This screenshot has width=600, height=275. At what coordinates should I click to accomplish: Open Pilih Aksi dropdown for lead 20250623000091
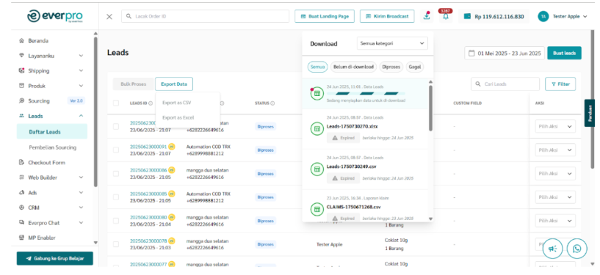click(555, 150)
